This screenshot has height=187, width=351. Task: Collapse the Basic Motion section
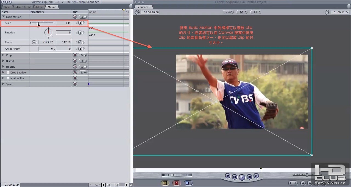click(x=3, y=17)
